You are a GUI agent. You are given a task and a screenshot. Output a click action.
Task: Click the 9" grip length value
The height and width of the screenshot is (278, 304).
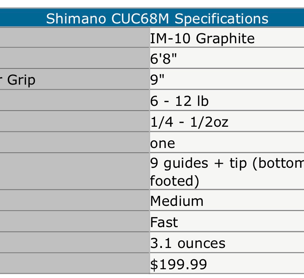(158, 80)
